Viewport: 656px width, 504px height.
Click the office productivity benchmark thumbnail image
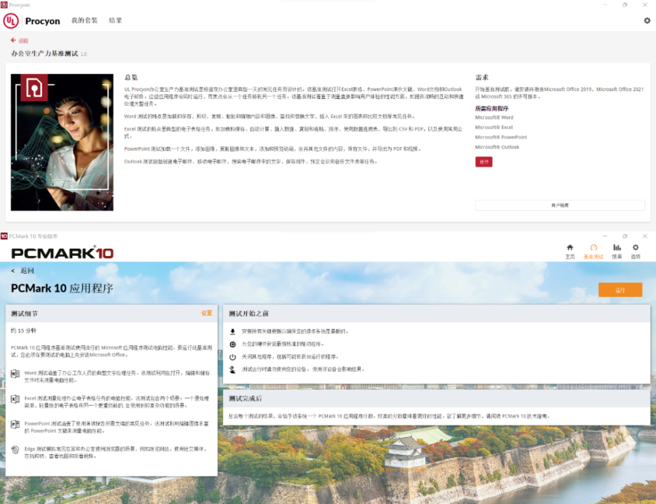coord(62,142)
